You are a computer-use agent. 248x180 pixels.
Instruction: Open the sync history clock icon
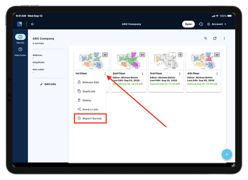[x=201, y=24]
